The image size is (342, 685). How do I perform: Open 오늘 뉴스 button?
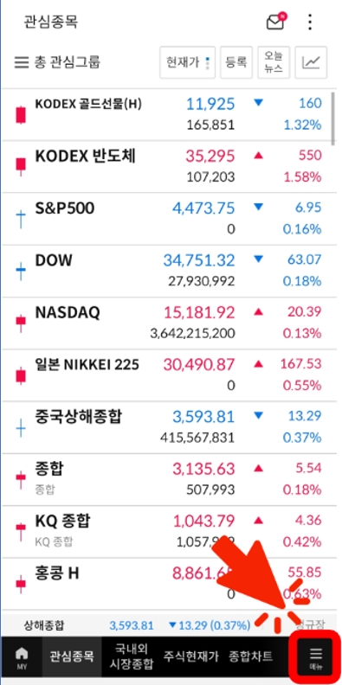274,62
